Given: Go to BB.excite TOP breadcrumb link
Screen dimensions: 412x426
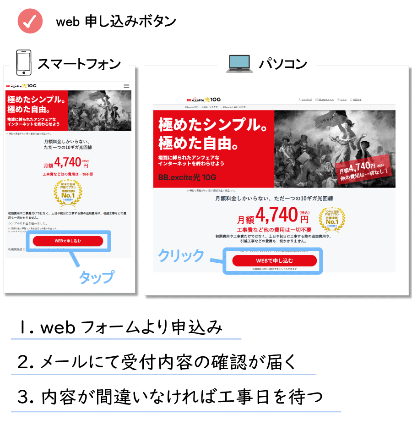Looking at the screenshot, I should coord(191,107).
